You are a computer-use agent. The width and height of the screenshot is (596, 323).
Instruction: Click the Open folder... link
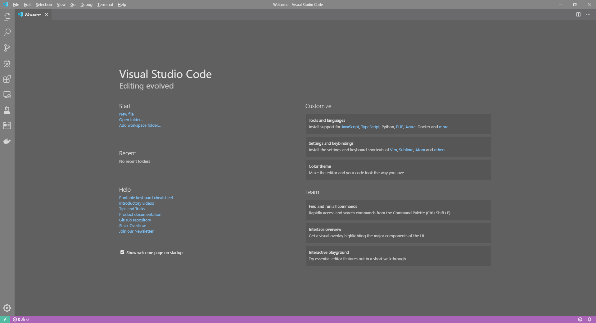(x=131, y=120)
